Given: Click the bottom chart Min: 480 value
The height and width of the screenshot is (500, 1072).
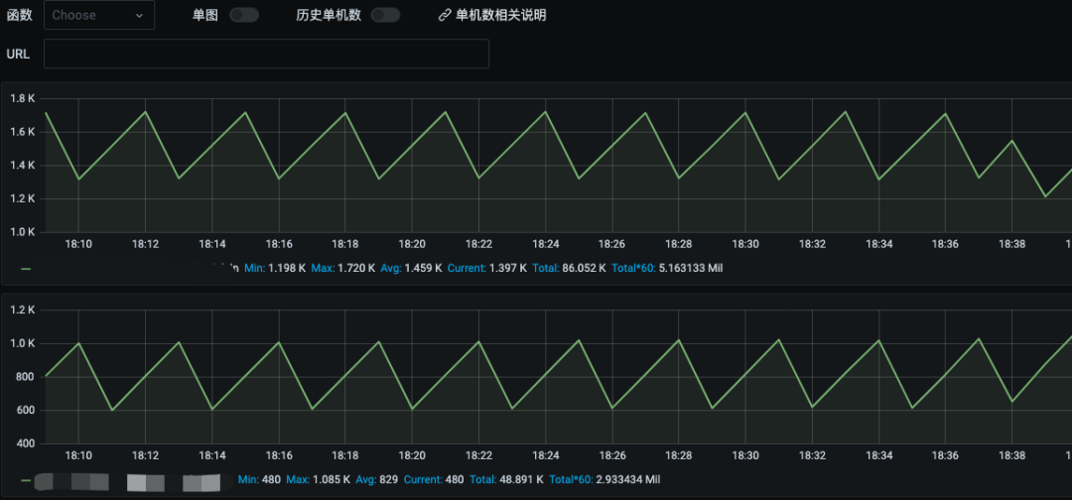Looking at the screenshot, I should (x=259, y=480).
